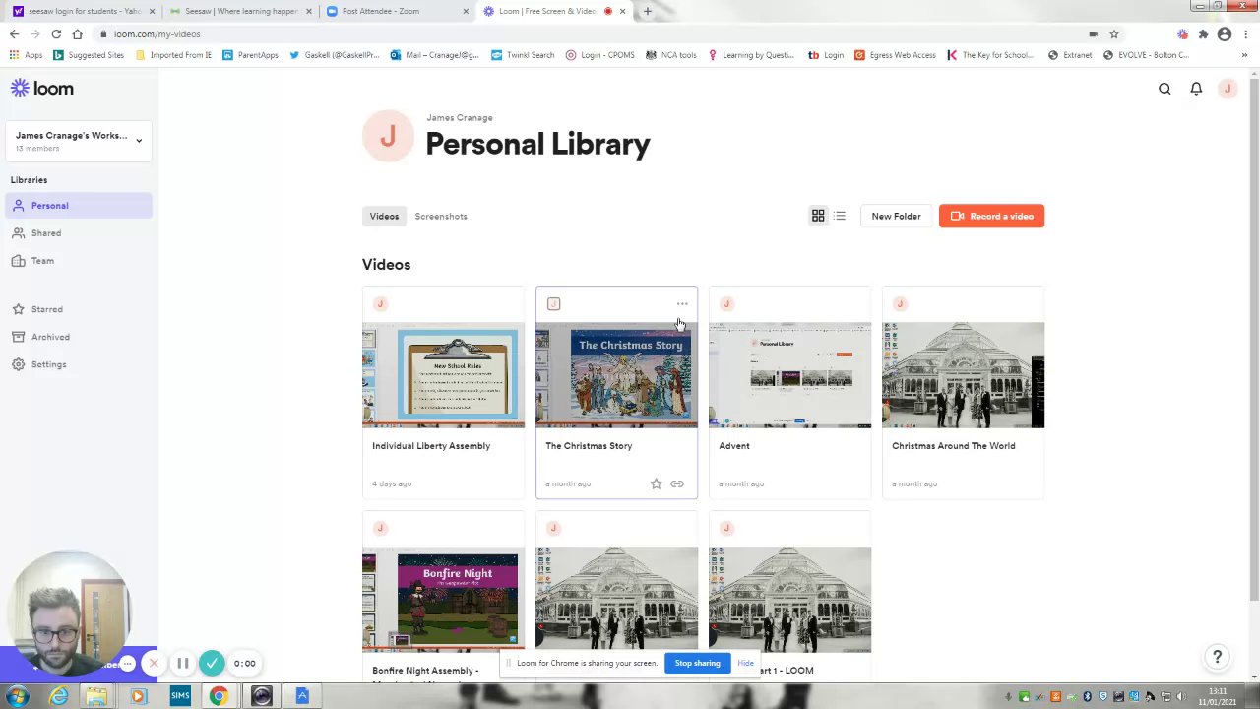Expand James Cranage's Workspace switcher
1260x709 pixels.
coord(79,140)
